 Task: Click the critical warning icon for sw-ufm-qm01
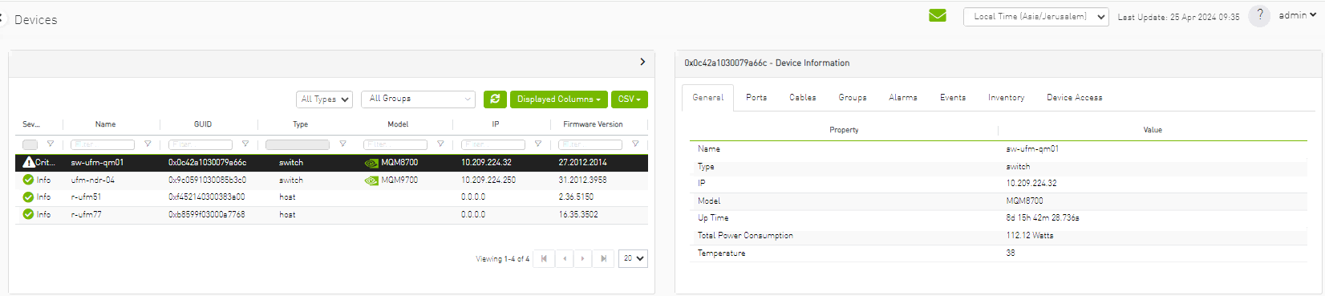[29, 162]
